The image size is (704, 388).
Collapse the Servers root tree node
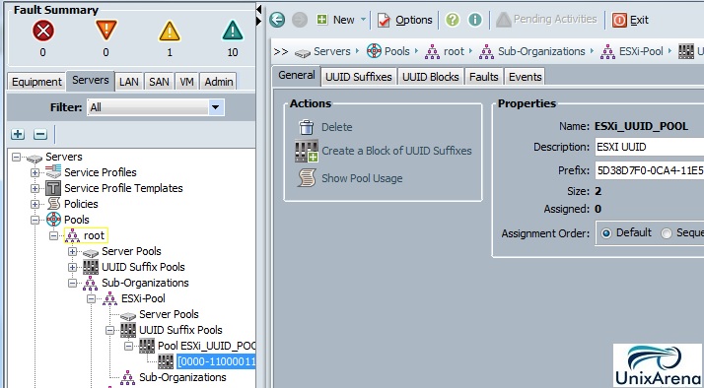[x=16, y=157]
